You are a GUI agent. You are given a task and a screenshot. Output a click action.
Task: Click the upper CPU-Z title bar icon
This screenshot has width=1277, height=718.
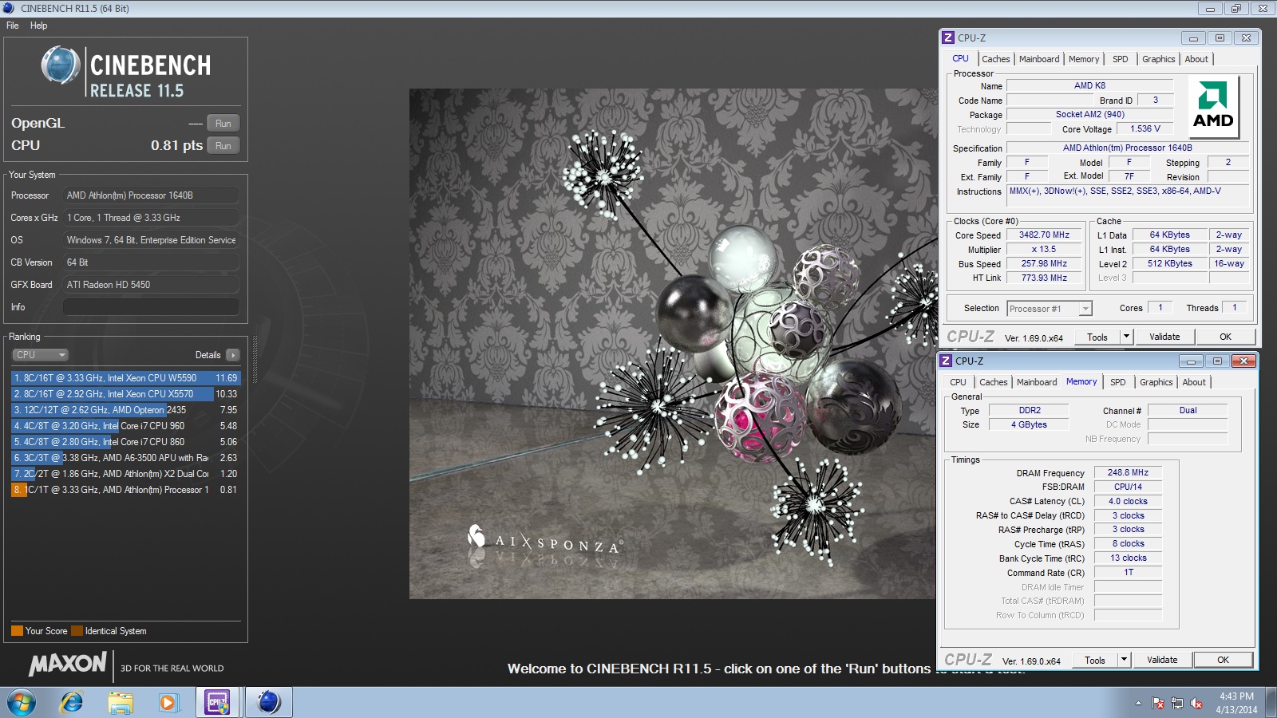point(948,37)
